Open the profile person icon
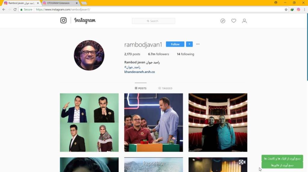 pyautogui.click(x=244, y=21)
